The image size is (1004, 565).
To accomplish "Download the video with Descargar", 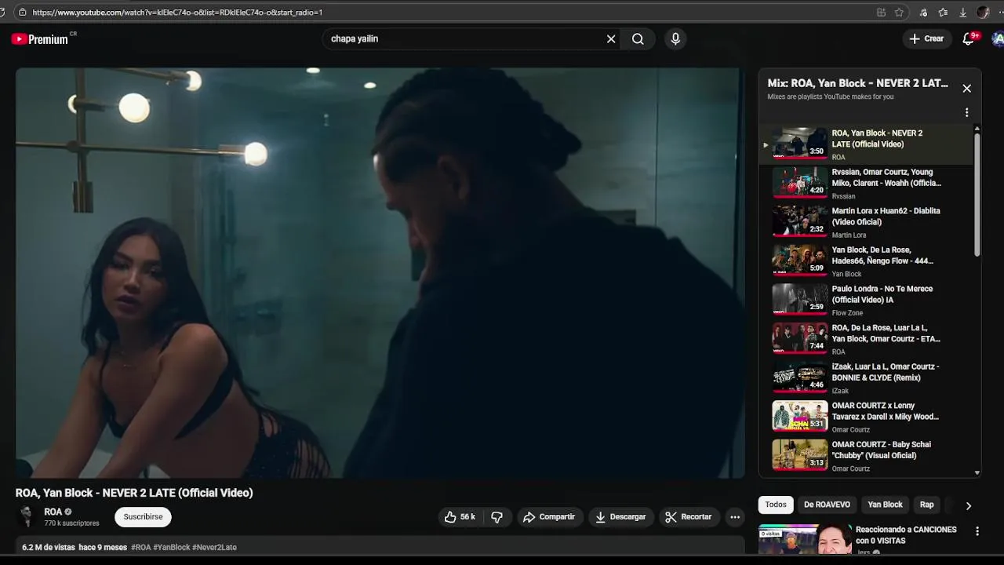I will tap(620, 516).
